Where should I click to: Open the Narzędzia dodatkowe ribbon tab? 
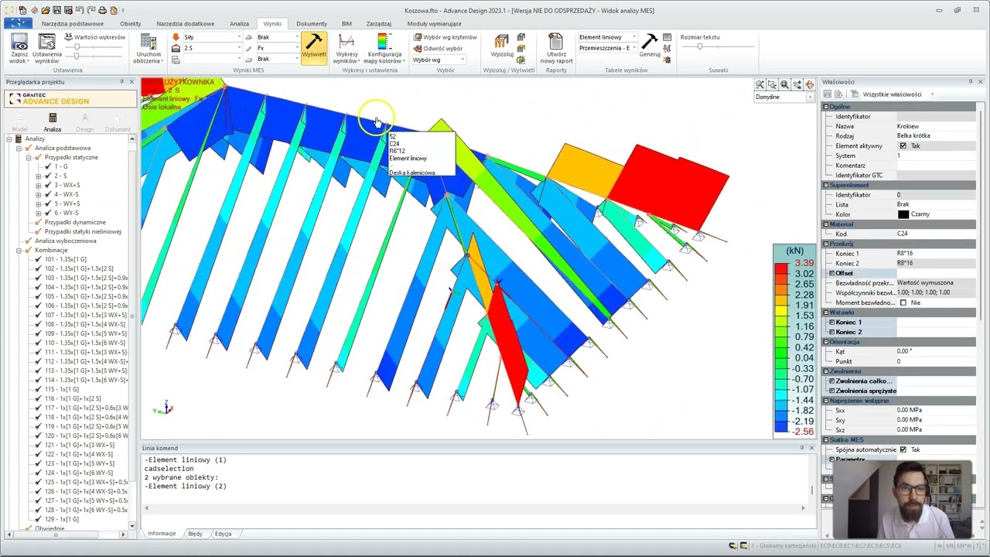185,24
